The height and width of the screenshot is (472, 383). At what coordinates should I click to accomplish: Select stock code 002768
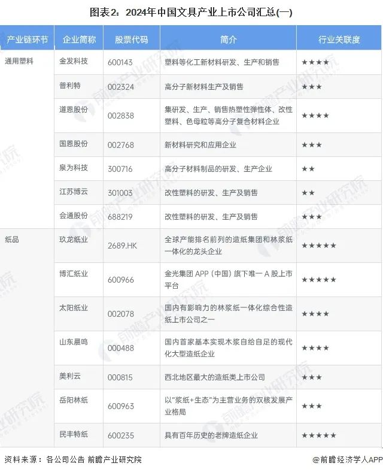coord(121,145)
